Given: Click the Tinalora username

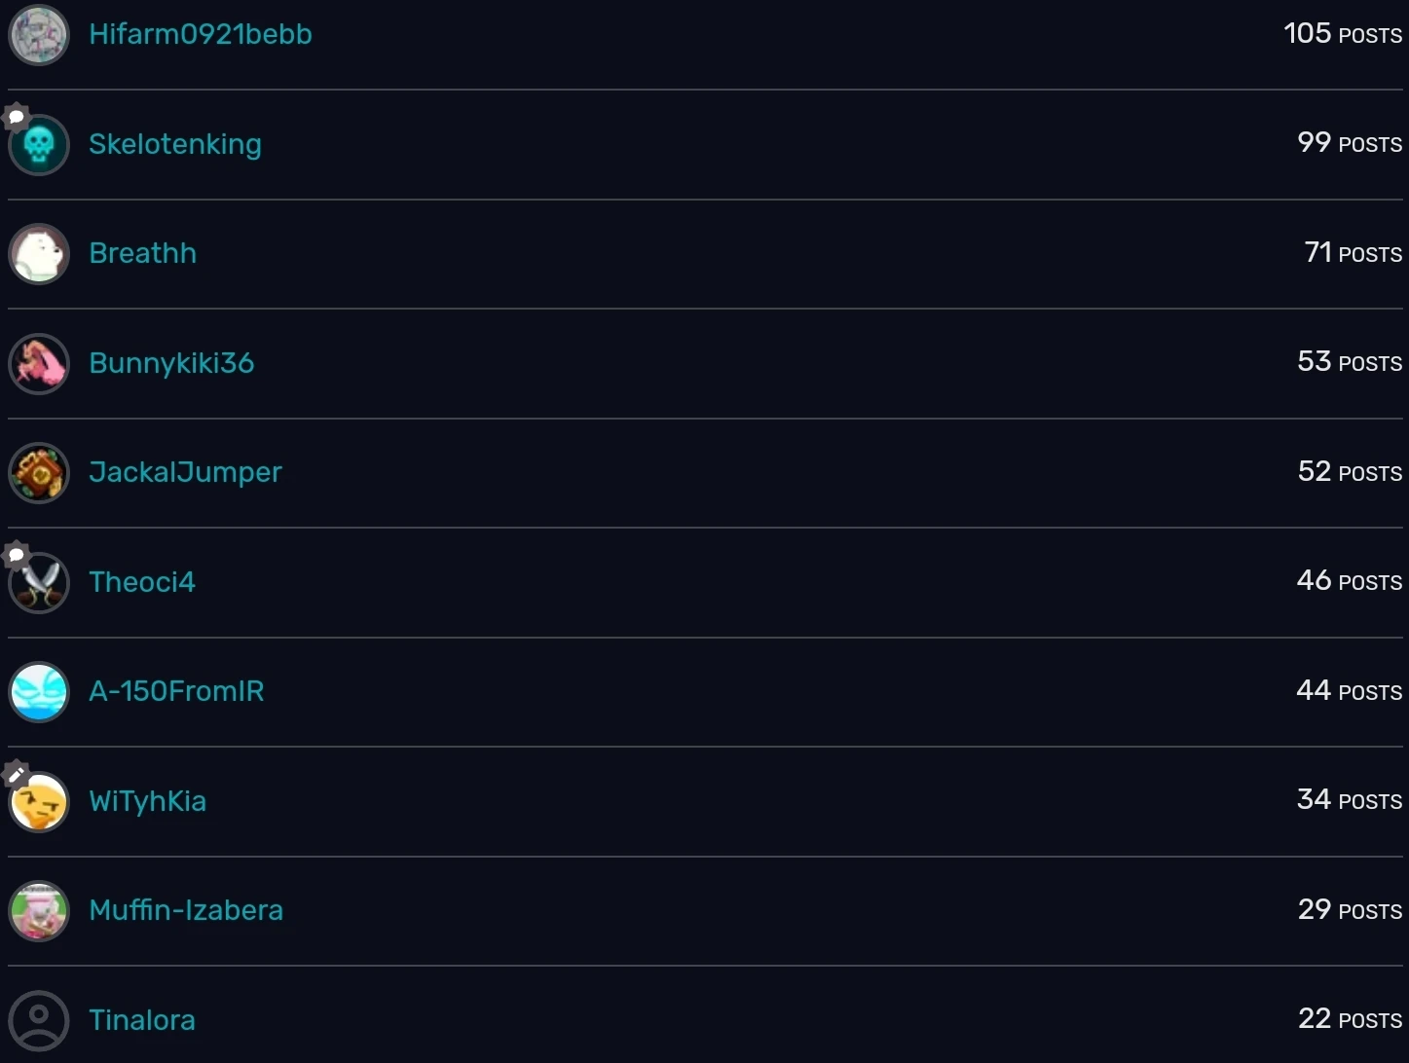Looking at the screenshot, I should (142, 1019).
